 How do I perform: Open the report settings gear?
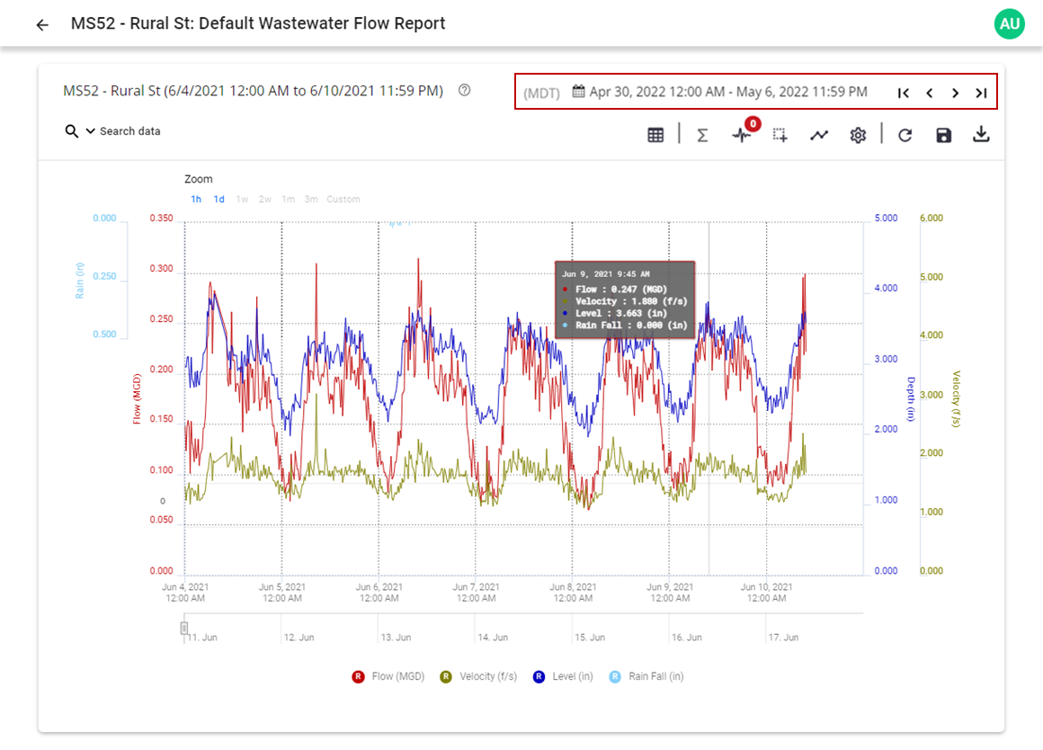pyautogui.click(x=858, y=134)
